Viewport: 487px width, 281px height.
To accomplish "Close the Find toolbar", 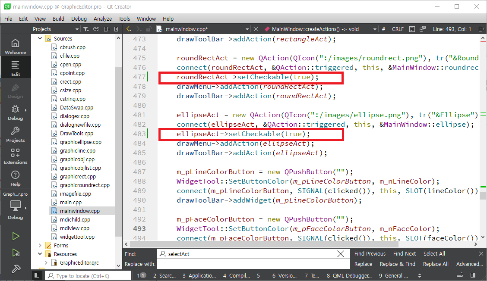I will 481,254.
